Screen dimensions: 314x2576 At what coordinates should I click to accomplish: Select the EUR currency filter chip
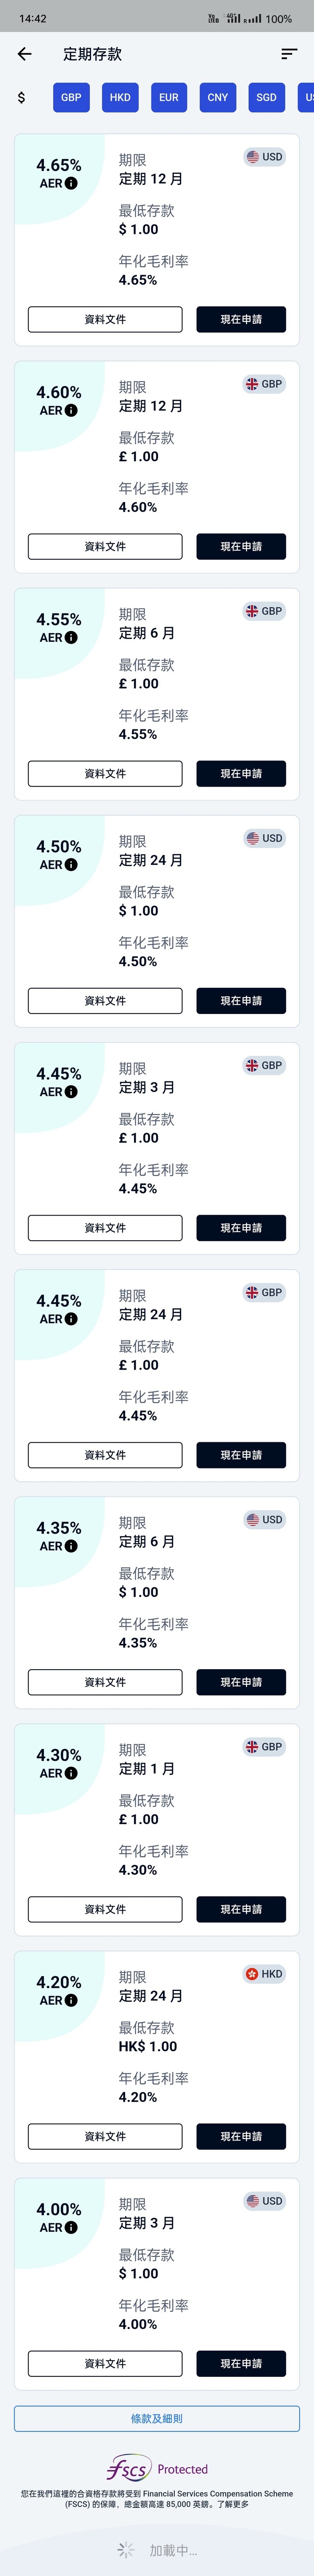click(x=169, y=97)
